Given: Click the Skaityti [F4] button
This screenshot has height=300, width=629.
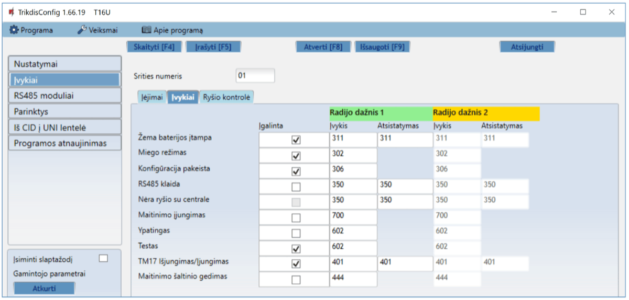Looking at the screenshot, I should [154, 47].
